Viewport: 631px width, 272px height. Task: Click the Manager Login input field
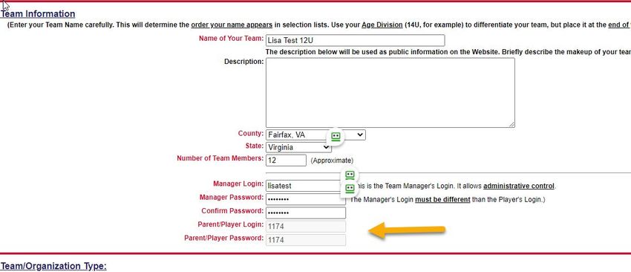click(x=305, y=186)
